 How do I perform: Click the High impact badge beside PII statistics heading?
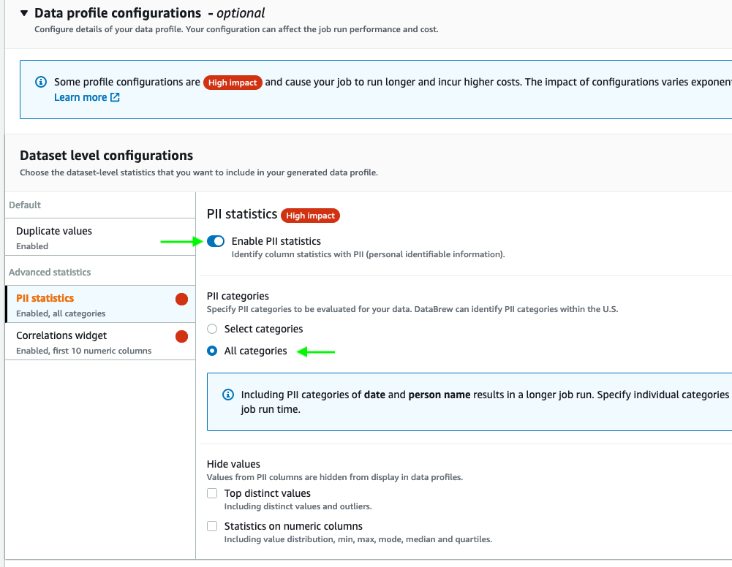click(310, 216)
